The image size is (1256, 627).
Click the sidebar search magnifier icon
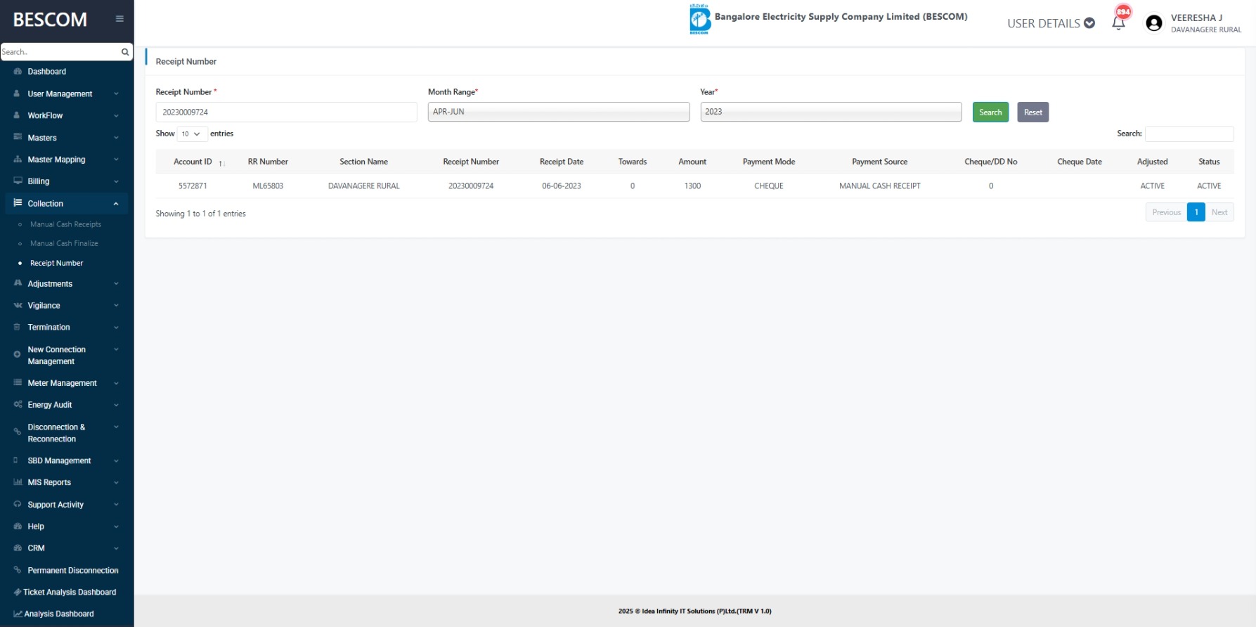125,52
